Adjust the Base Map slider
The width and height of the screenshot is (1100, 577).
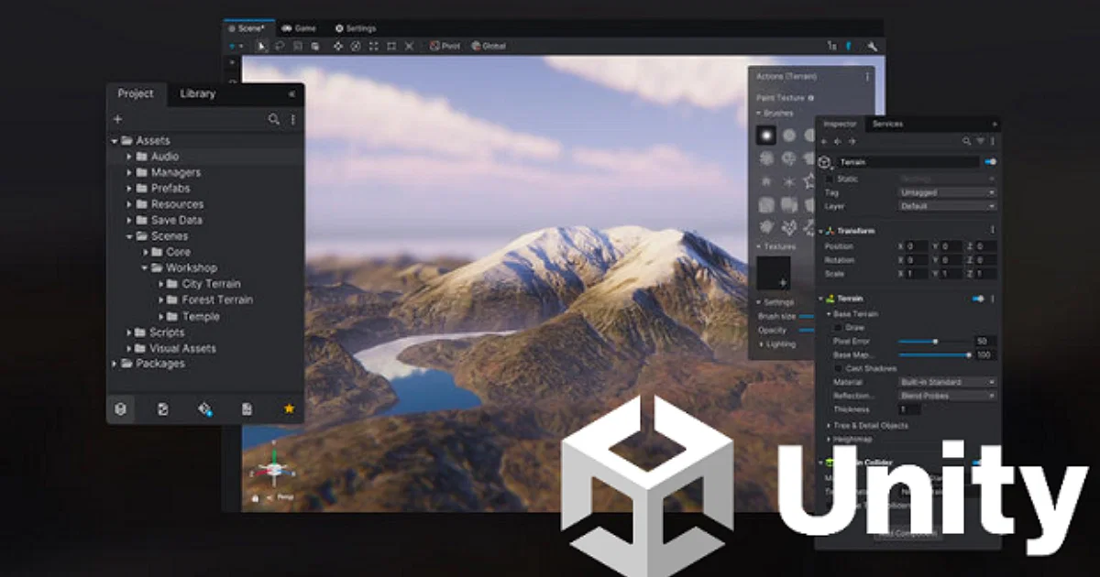(x=935, y=354)
